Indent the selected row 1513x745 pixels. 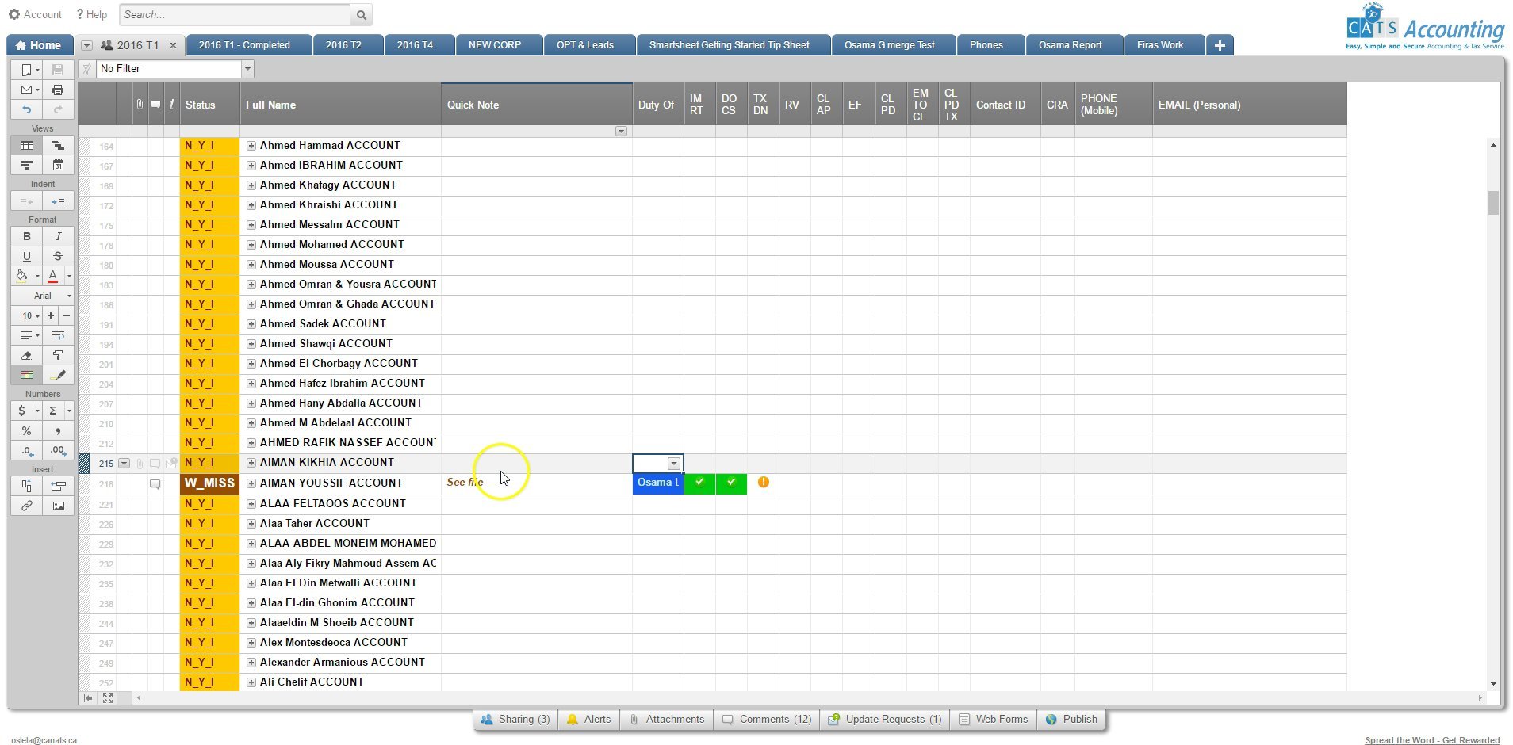click(x=57, y=201)
